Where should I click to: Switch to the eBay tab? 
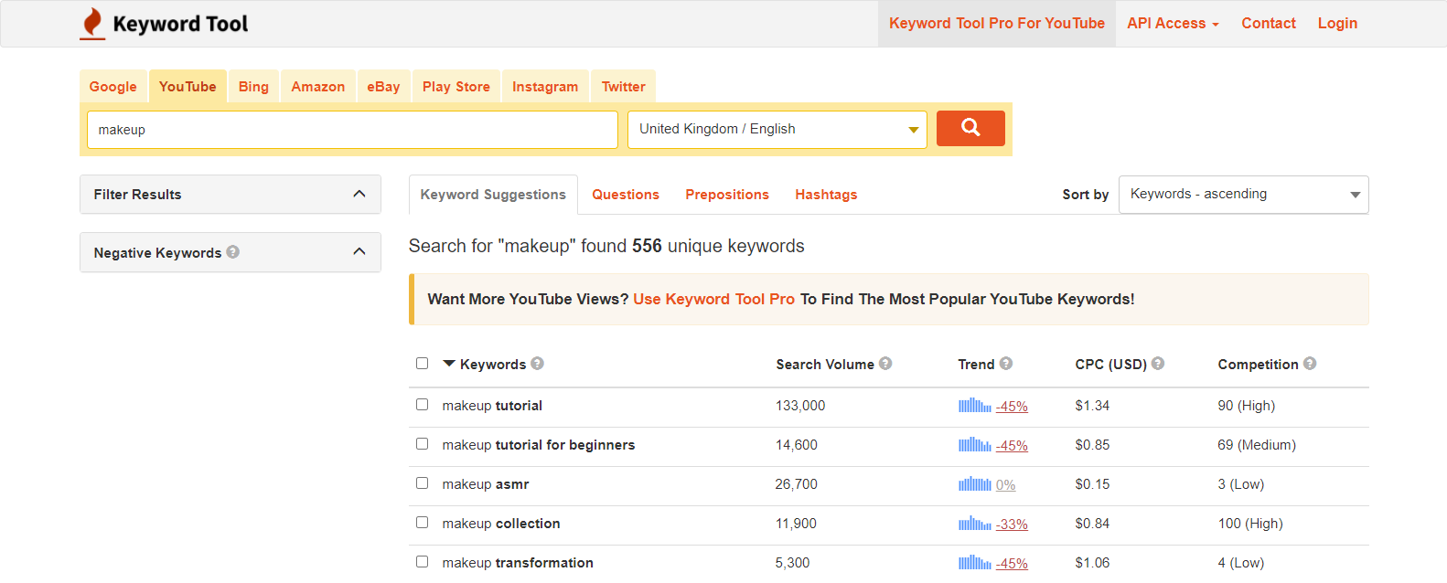coord(383,86)
